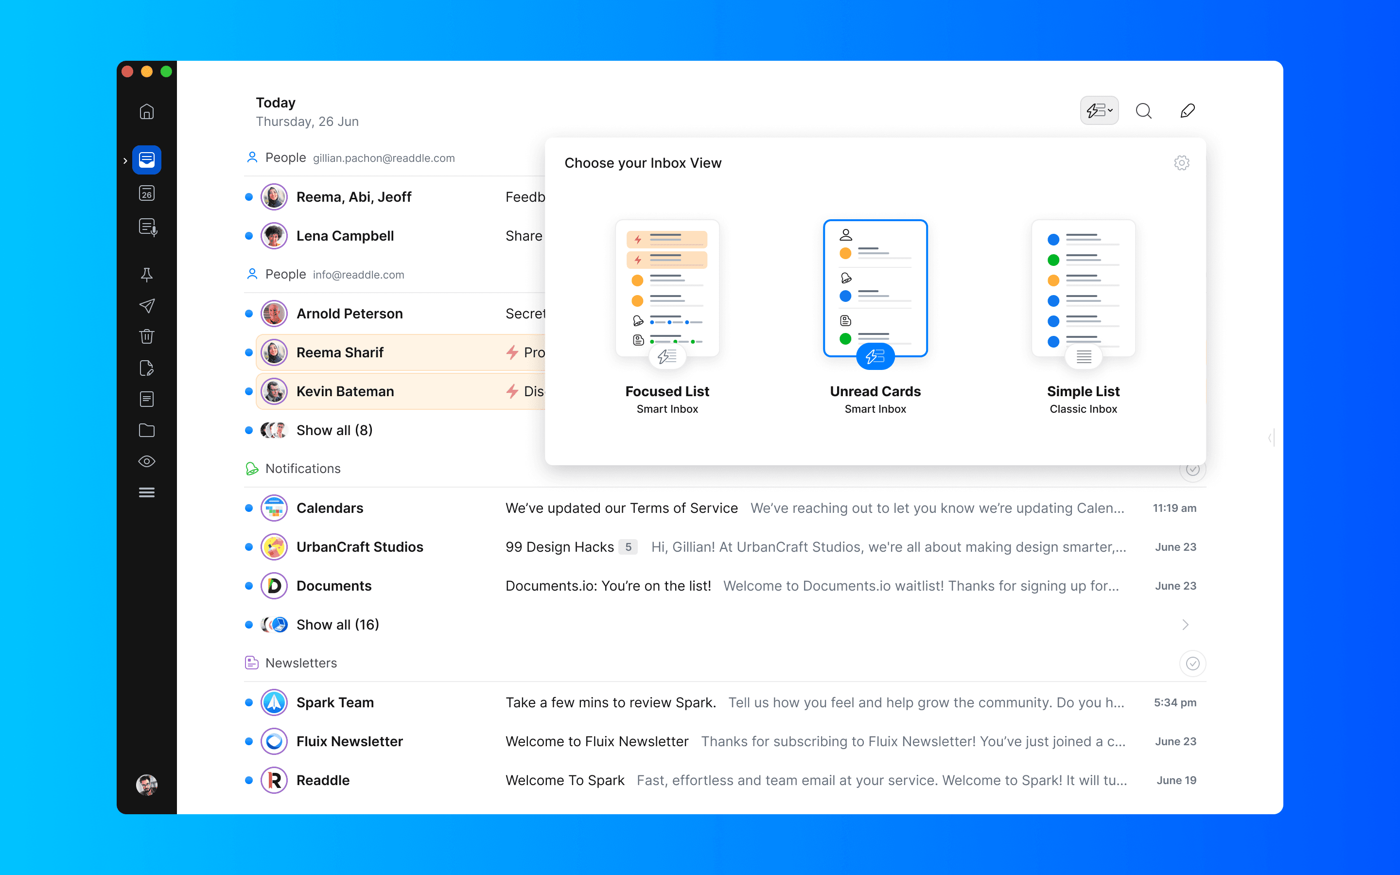This screenshot has width=1400, height=875.
Task: Open the meeting notes microphone icon
Action: (147, 227)
